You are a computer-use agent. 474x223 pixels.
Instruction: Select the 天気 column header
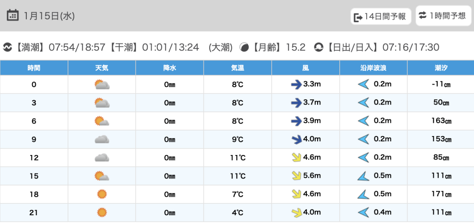(101, 68)
